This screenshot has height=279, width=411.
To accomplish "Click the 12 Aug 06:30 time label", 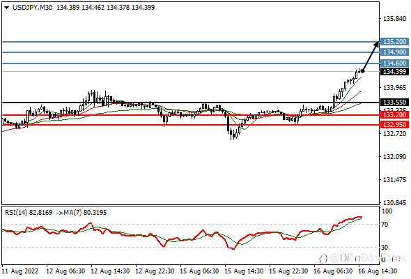I will coord(65,271).
